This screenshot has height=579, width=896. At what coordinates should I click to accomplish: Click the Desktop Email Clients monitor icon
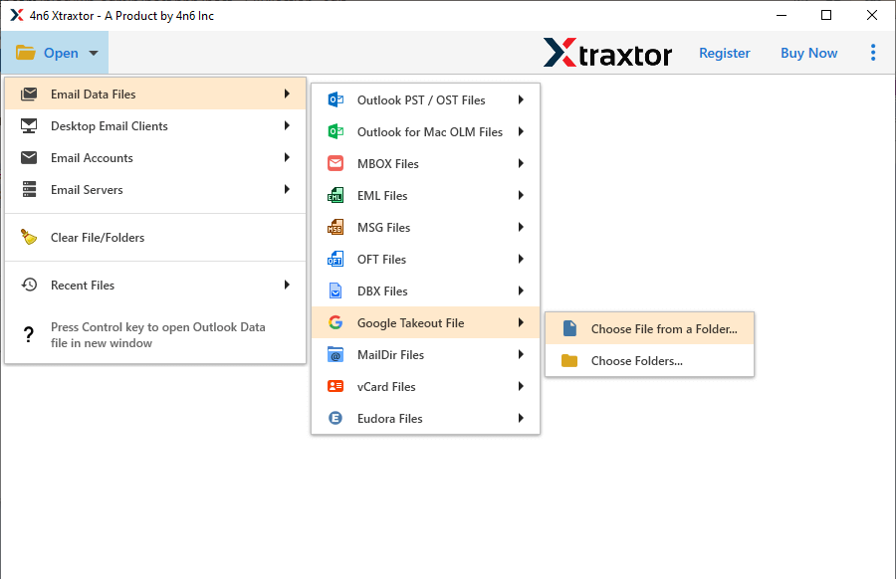[x=30, y=126]
